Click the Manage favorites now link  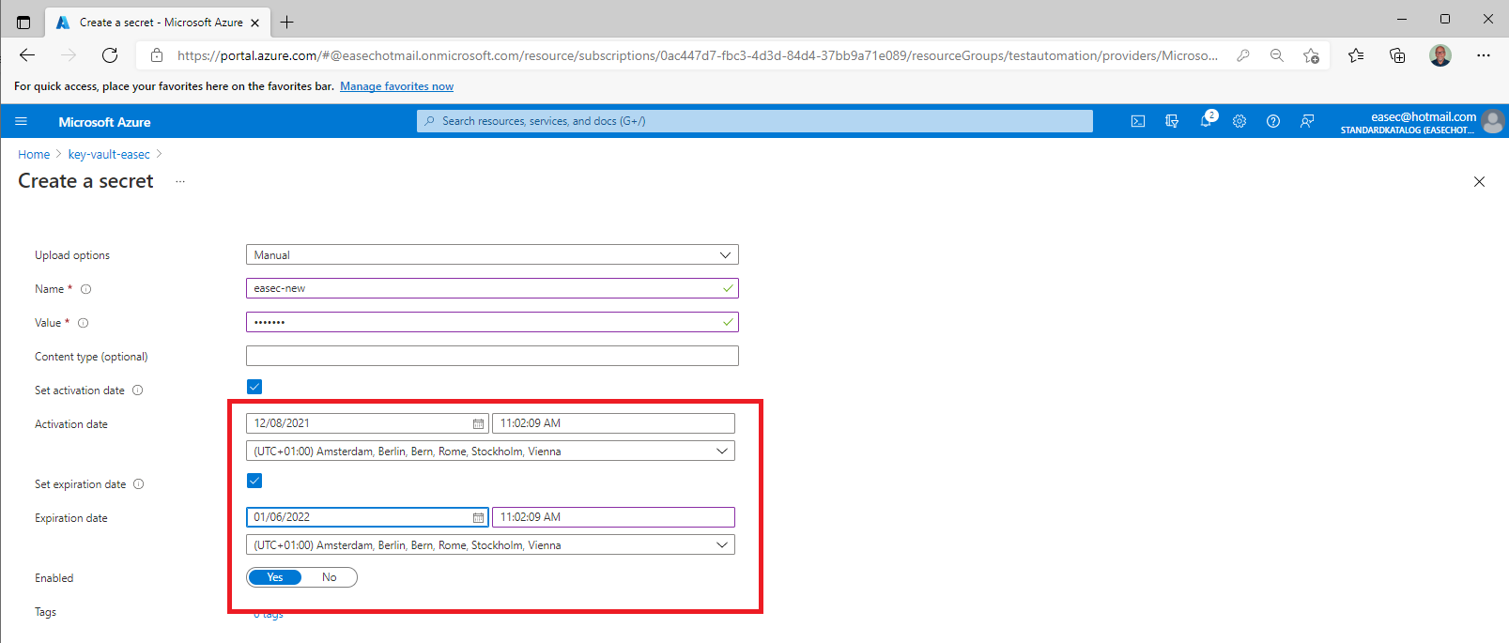[x=396, y=86]
